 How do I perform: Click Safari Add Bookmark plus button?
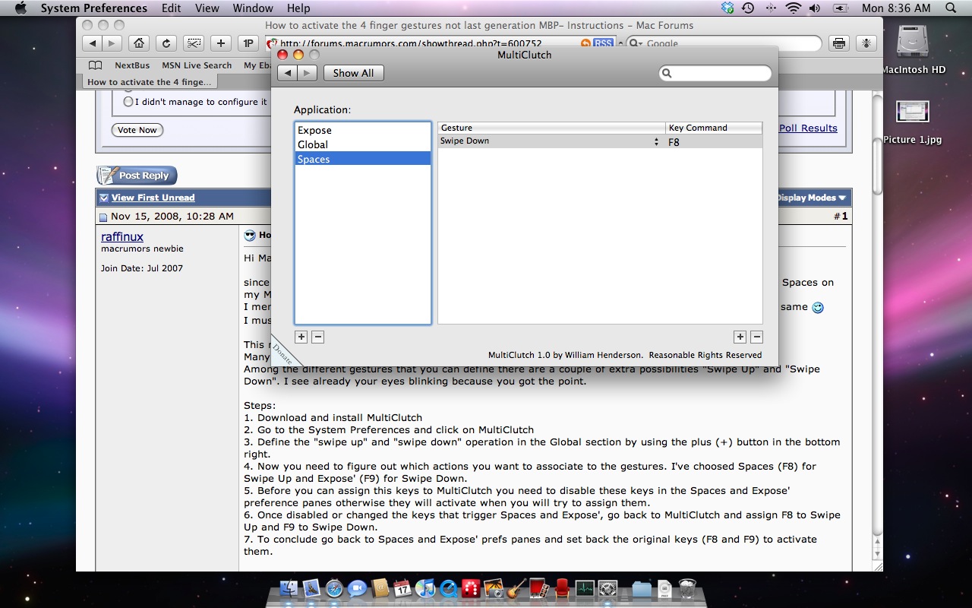(x=220, y=43)
